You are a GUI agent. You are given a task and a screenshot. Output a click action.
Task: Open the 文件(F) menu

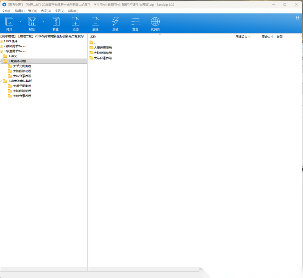[7, 11]
